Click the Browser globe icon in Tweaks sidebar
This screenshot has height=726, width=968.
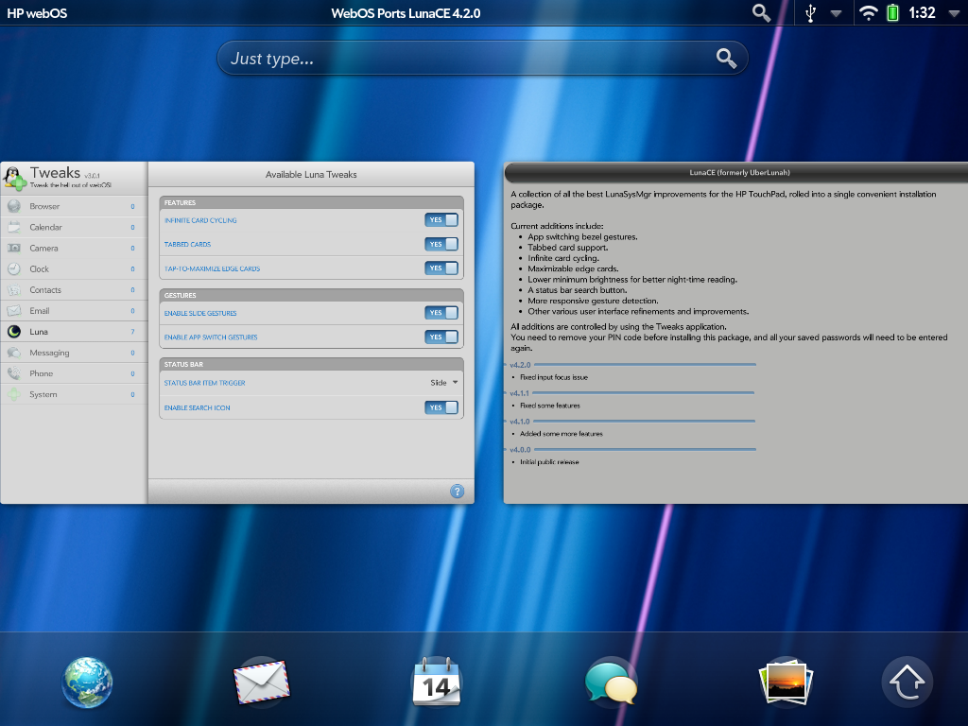14,206
